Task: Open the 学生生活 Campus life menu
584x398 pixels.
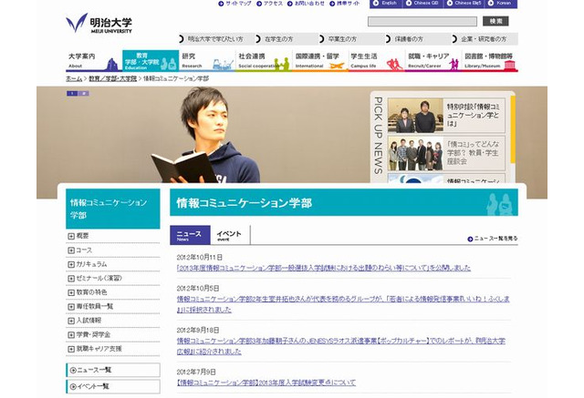Action: click(376, 61)
